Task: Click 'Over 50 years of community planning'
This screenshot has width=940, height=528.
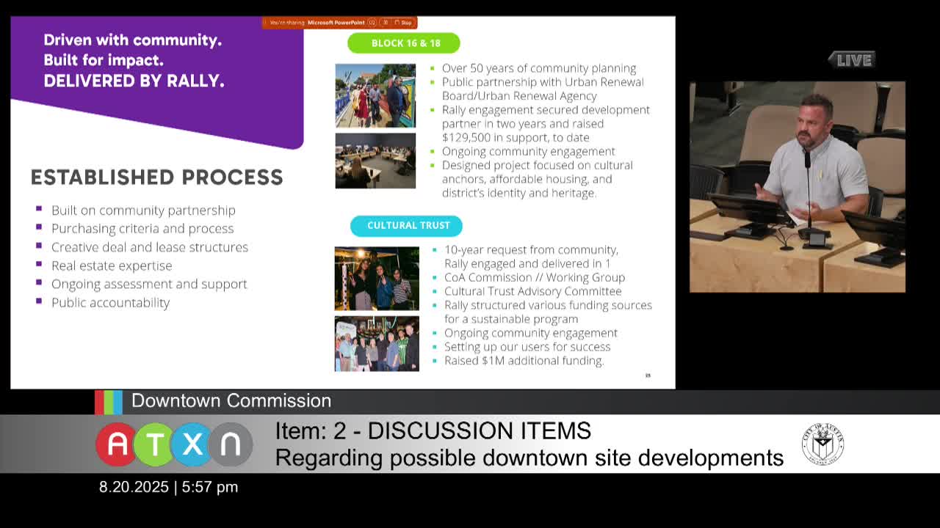Action: pyautogui.click(x=539, y=68)
